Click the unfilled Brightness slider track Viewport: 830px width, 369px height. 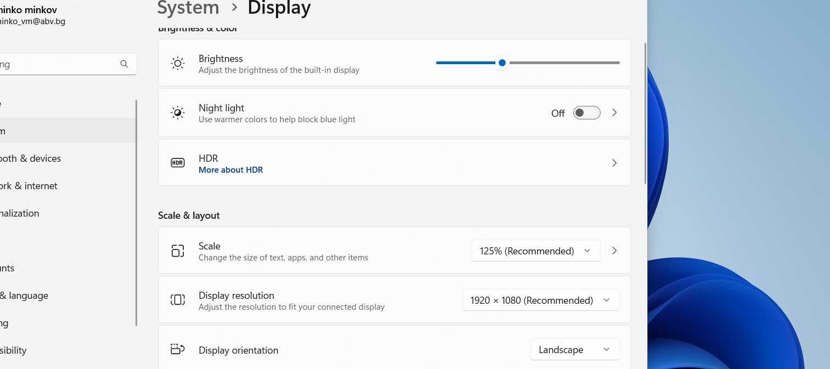pos(563,63)
